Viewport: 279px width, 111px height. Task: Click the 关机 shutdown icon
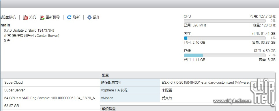(25, 17)
